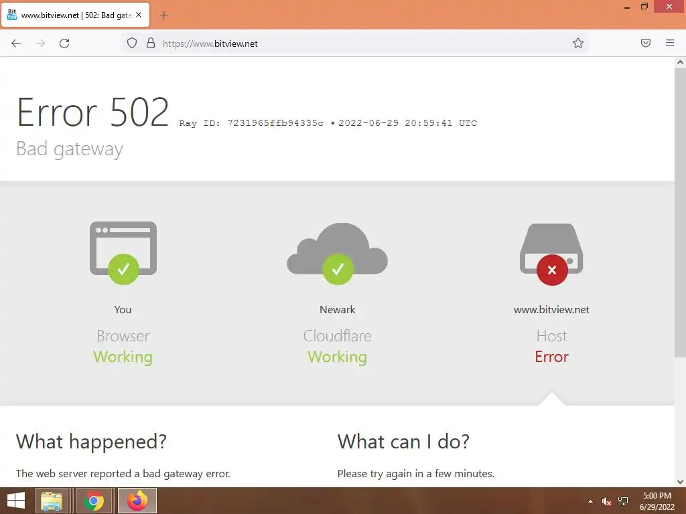Open the network tray icon
Screen dimensions: 686x514
pyautogui.click(x=623, y=501)
